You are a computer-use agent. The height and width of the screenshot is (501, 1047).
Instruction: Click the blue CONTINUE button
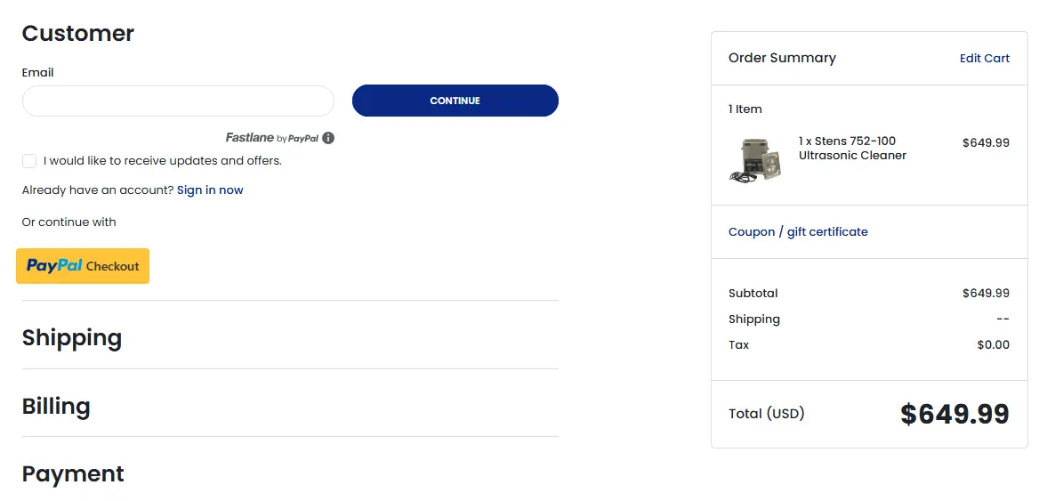click(x=455, y=101)
